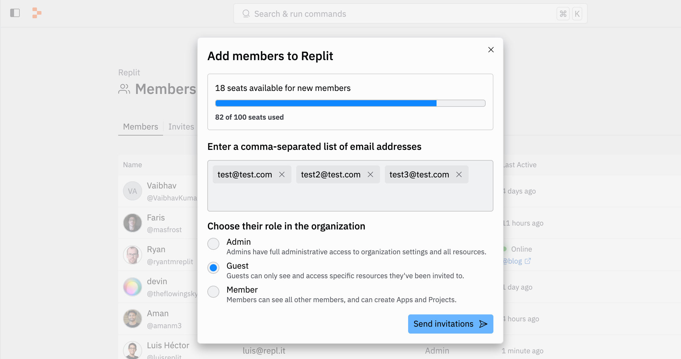Toggle the sidebar panel icon

click(15, 13)
